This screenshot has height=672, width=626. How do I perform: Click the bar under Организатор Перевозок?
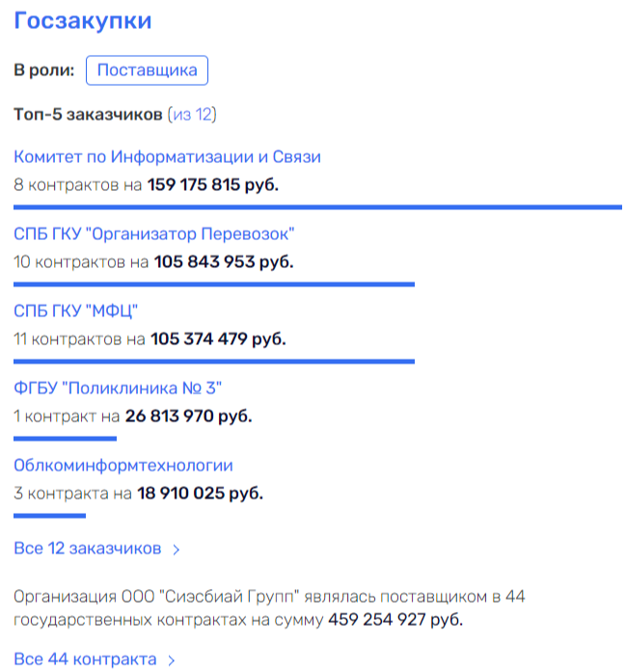click(x=214, y=283)
